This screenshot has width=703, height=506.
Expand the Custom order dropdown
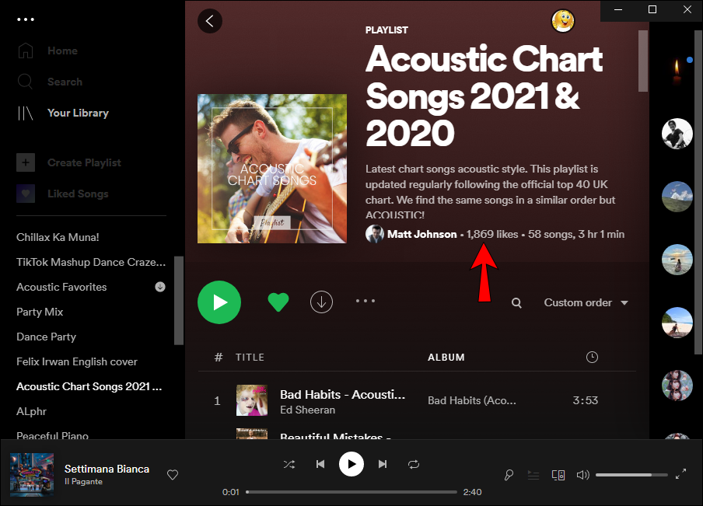[x=586, y=303]
